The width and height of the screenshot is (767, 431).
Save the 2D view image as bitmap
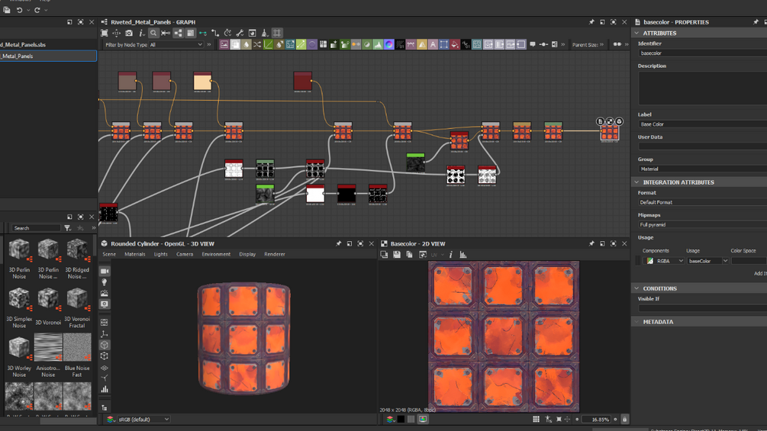[397, 255]
